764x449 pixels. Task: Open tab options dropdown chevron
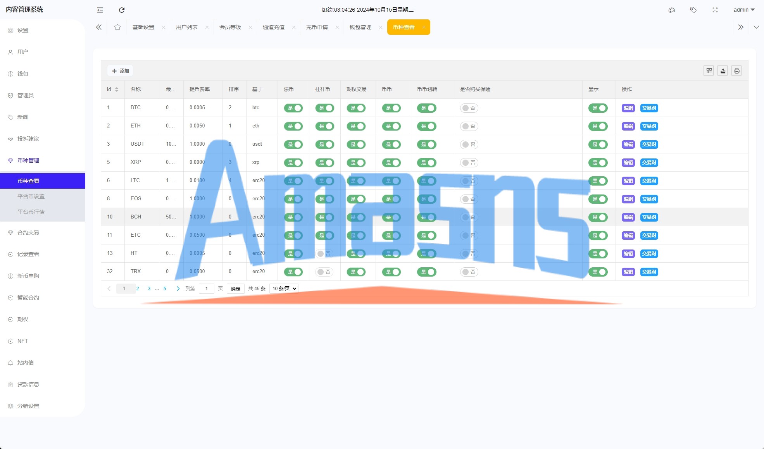(756, 27)
